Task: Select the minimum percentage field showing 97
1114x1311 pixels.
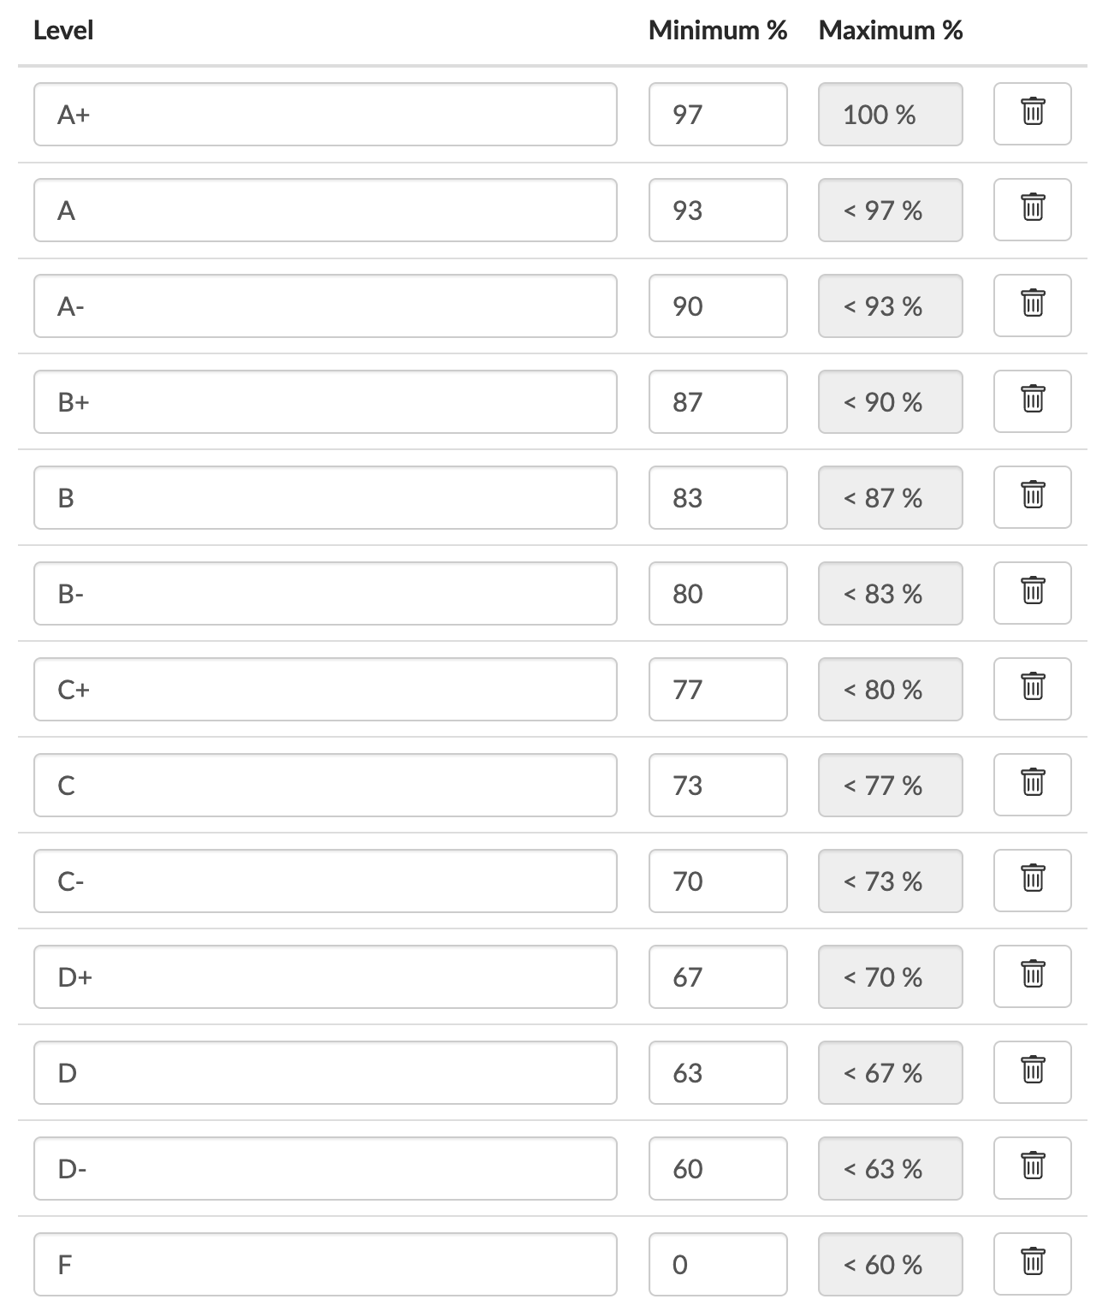Action: 718,114
